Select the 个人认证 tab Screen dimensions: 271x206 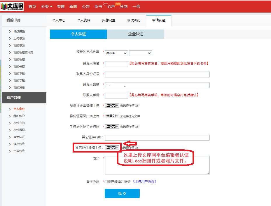[x=78, y=34]
